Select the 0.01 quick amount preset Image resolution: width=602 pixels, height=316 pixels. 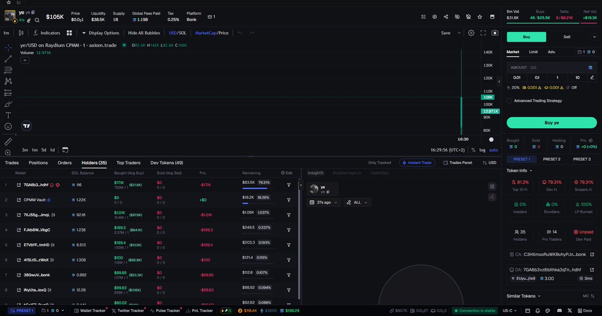517,77
